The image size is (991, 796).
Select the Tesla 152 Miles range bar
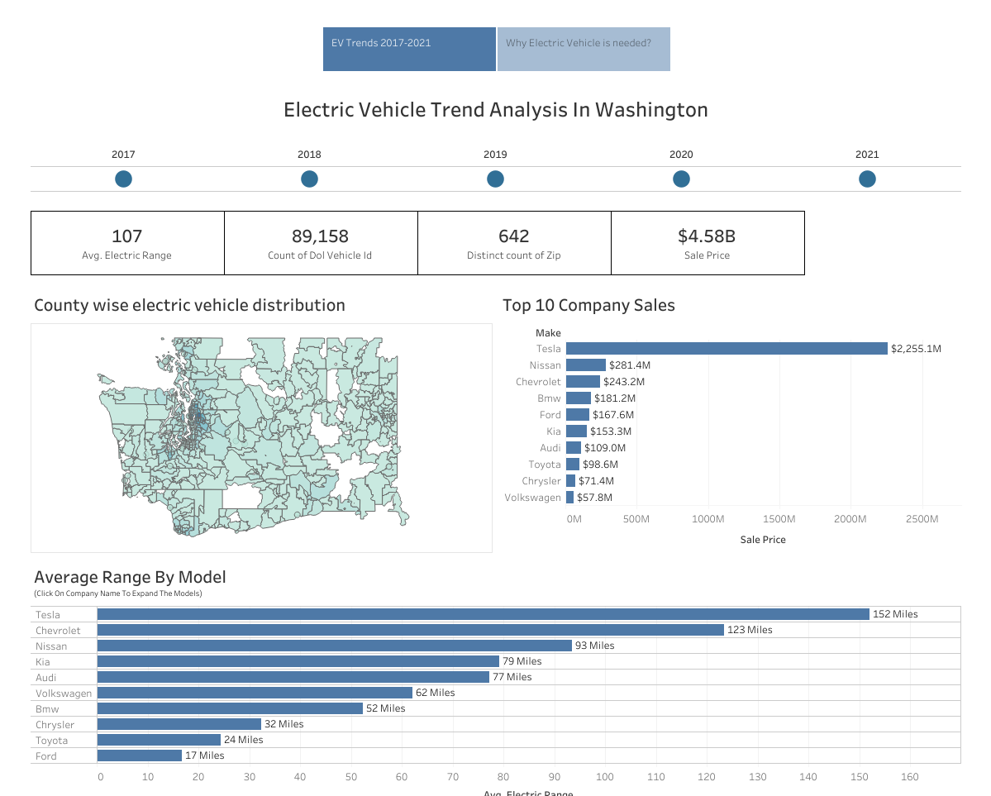(484, 614)
